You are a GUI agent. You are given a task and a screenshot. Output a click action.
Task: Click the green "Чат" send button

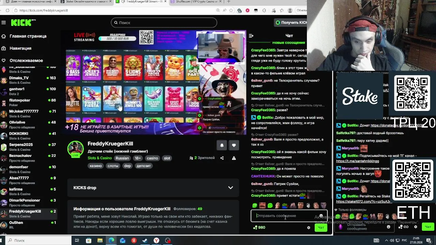click(x=321, y=228)
